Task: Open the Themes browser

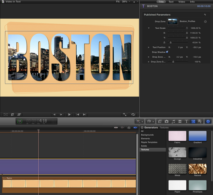Action: tap(200, 121)
